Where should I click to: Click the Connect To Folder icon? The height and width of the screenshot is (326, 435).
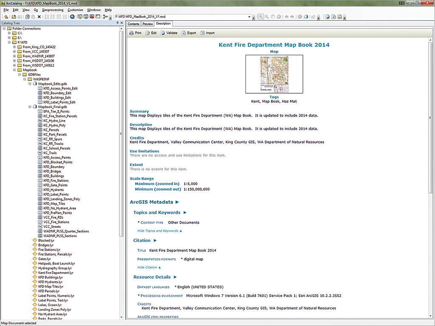pyautogui.click(x=14, y=17)
